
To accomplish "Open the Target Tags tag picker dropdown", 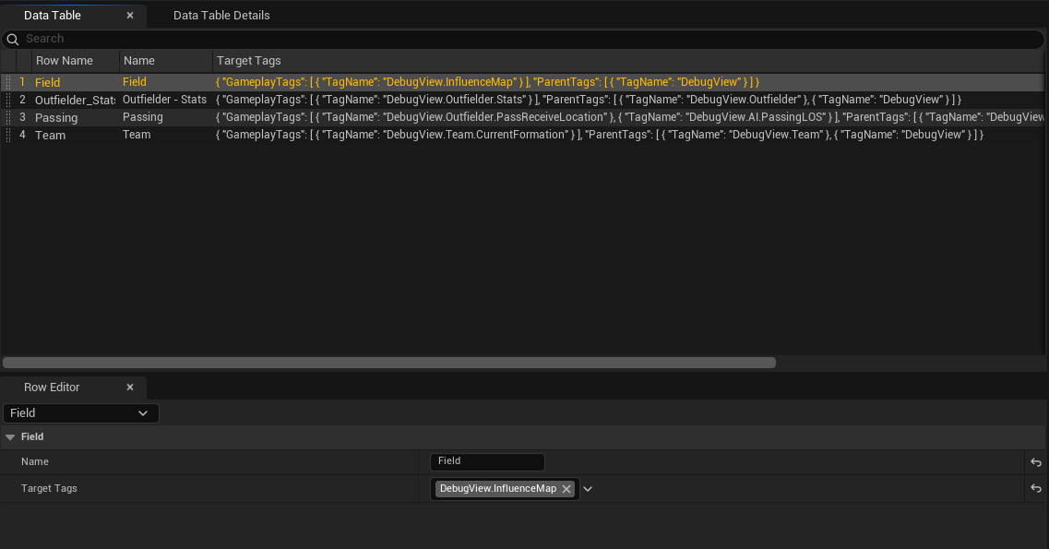I will pyautogui.click(x=588, y=489).
